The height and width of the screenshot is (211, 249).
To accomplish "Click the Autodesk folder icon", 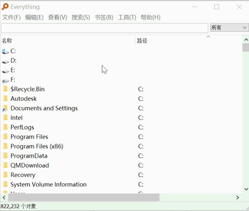I will click(x=5, y=99).
